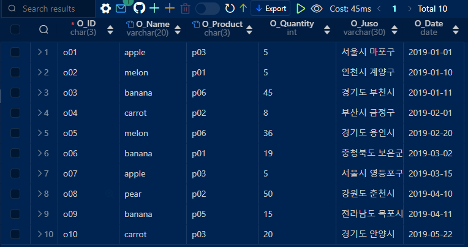Check the checkbox for row o05
Viewport: 468px width, 247px height.
click(15, 133)
